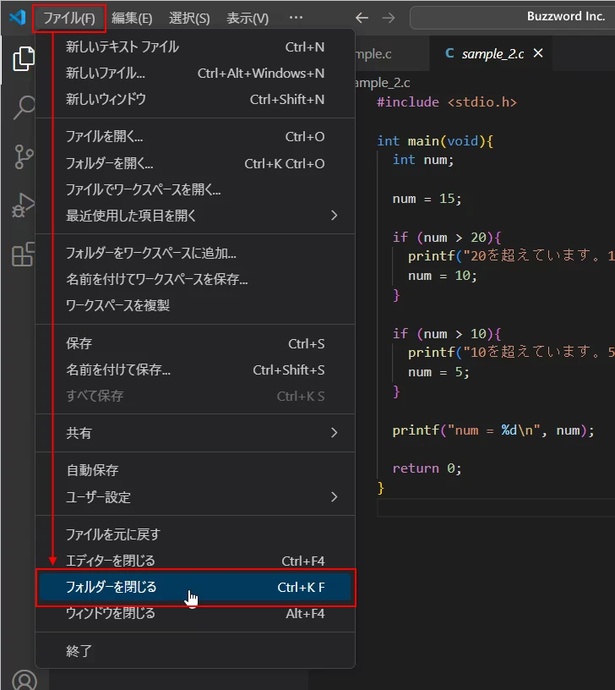This screenshot has width=615, height=690.
Task: Switch to the sample_2.c tab
Action: (492, 53)
